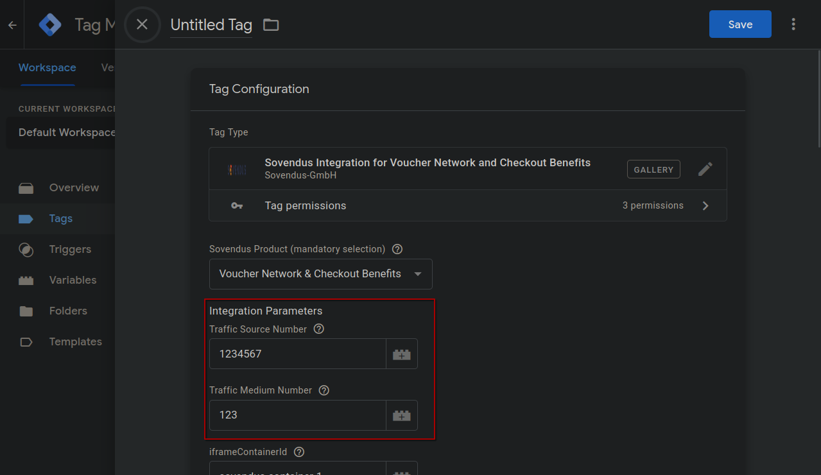The height and width of the screenshot is (475, 821).
Task: Edit tag type with pencil icon
Action: 705,169
